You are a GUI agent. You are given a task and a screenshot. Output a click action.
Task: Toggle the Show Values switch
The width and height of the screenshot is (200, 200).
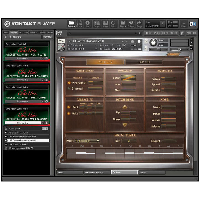(x=173, y=54)
